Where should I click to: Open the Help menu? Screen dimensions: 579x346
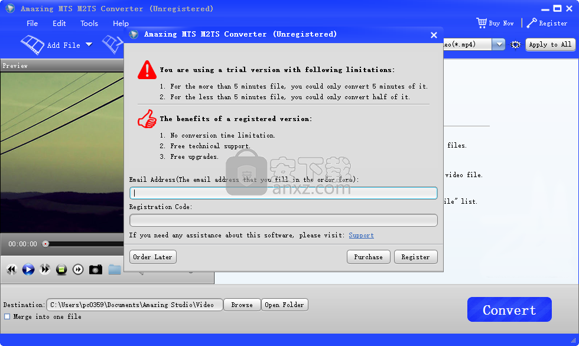121,24
